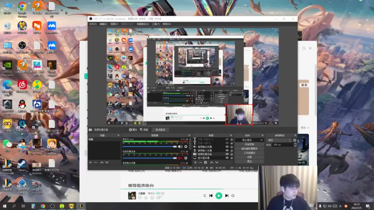Open the Properties gear in the OBS source toolbar

click(x=133, y=130)
